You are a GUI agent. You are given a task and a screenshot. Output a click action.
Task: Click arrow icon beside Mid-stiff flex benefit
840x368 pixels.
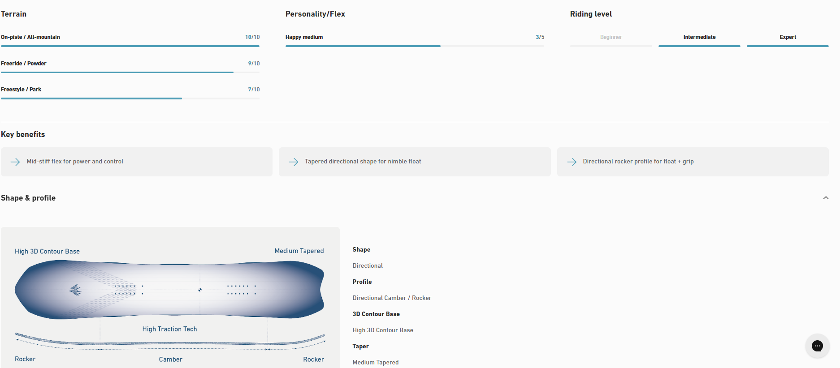[15, 162]
